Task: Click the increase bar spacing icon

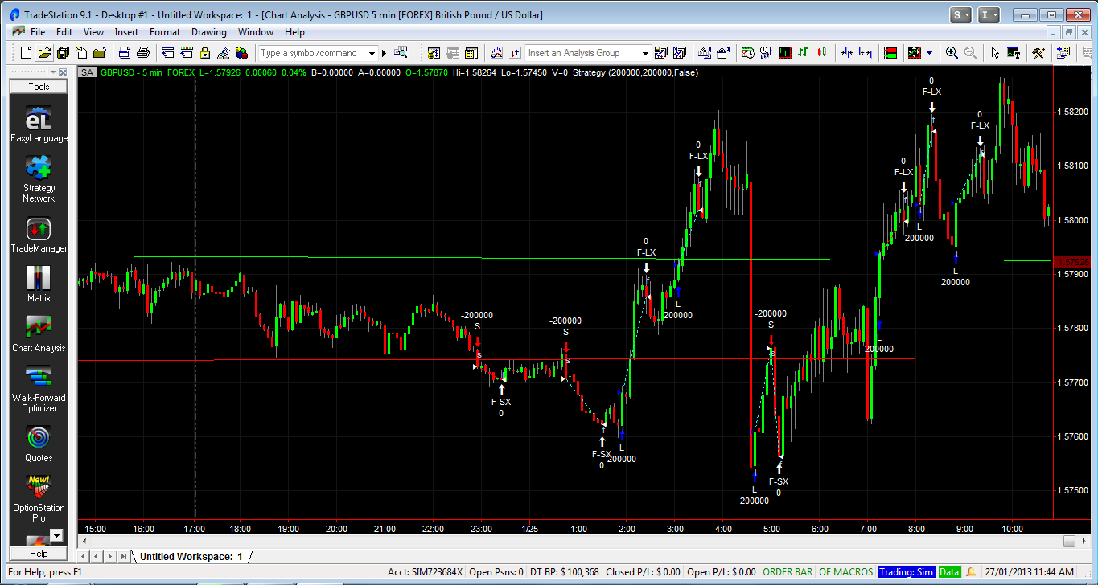Action: (866, 53)
